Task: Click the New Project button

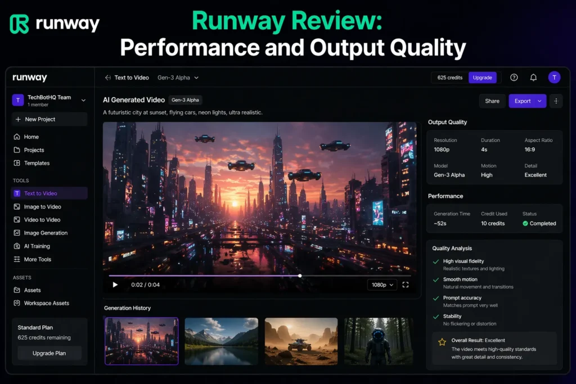Action: (x=49, y=119)
